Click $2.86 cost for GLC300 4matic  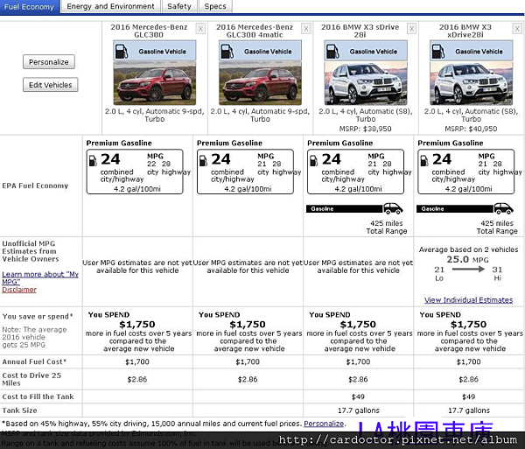(248, 379)
